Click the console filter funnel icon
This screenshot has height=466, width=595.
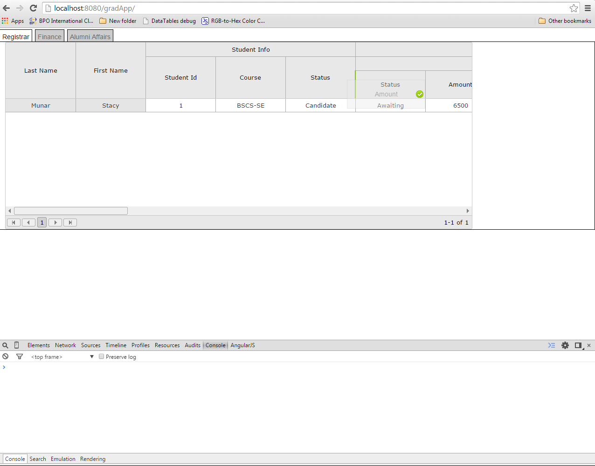pos(20,356)
